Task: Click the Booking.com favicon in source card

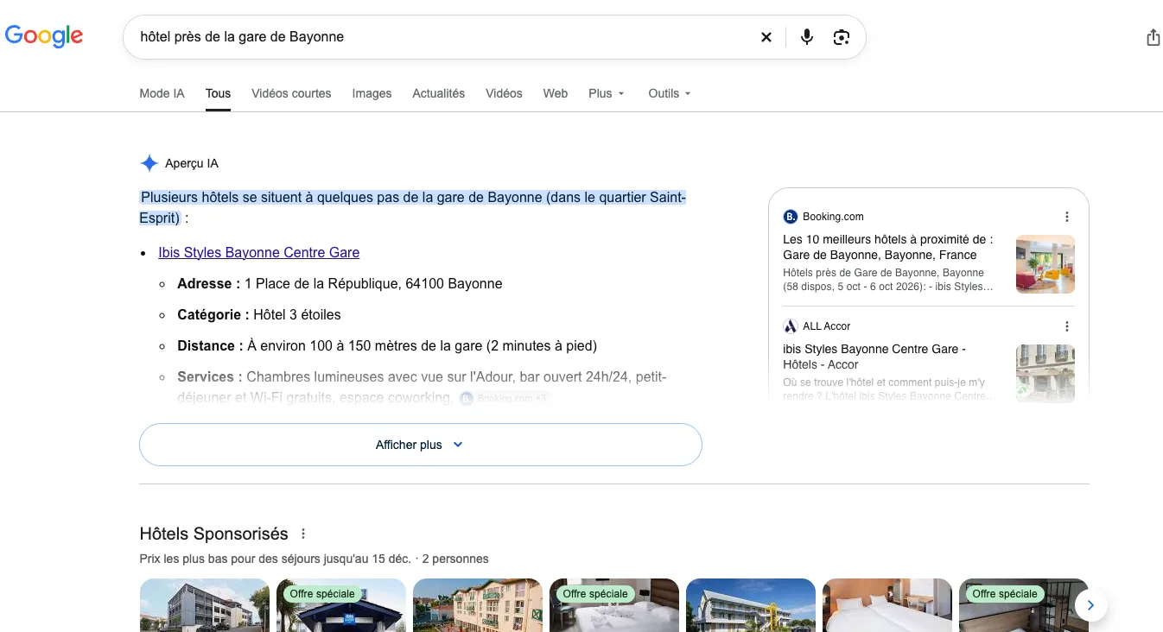Action: pos(790,217)
